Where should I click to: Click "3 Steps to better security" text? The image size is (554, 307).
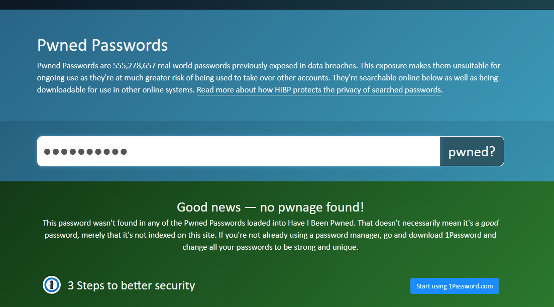point(131,285)
